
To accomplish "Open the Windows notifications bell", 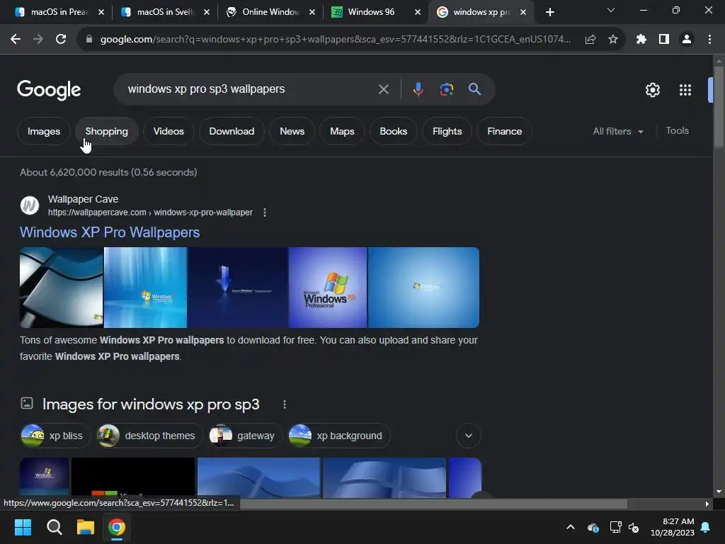I will click(706, 527).
